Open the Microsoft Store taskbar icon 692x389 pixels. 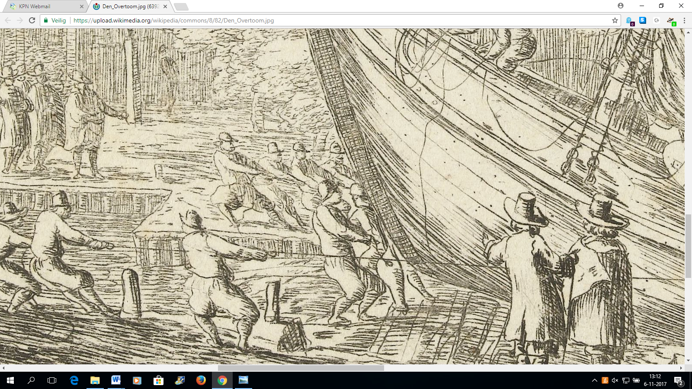tap(158, 380)
